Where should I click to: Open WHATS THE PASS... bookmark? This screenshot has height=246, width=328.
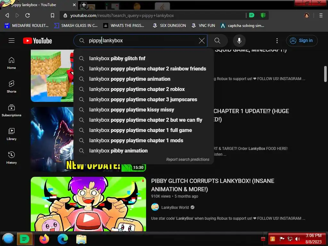coord(124,26)
